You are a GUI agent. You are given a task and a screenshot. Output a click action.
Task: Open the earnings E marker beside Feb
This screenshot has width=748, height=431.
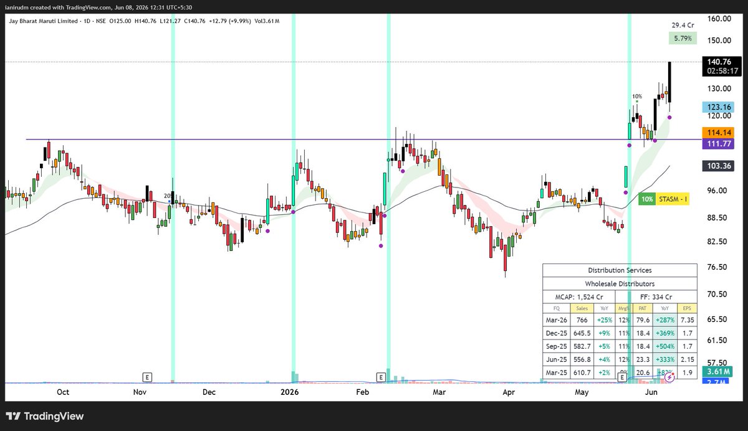coord(380,377)
